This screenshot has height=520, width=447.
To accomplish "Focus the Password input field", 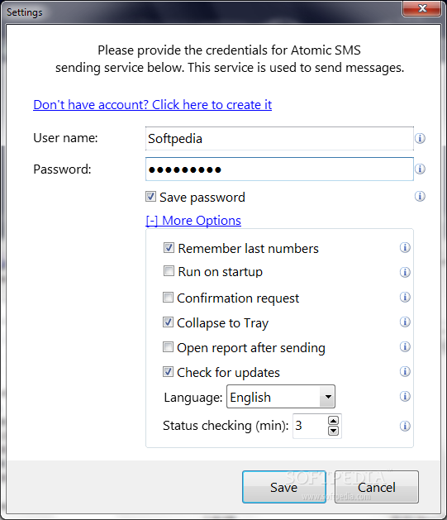I will 279,169.
